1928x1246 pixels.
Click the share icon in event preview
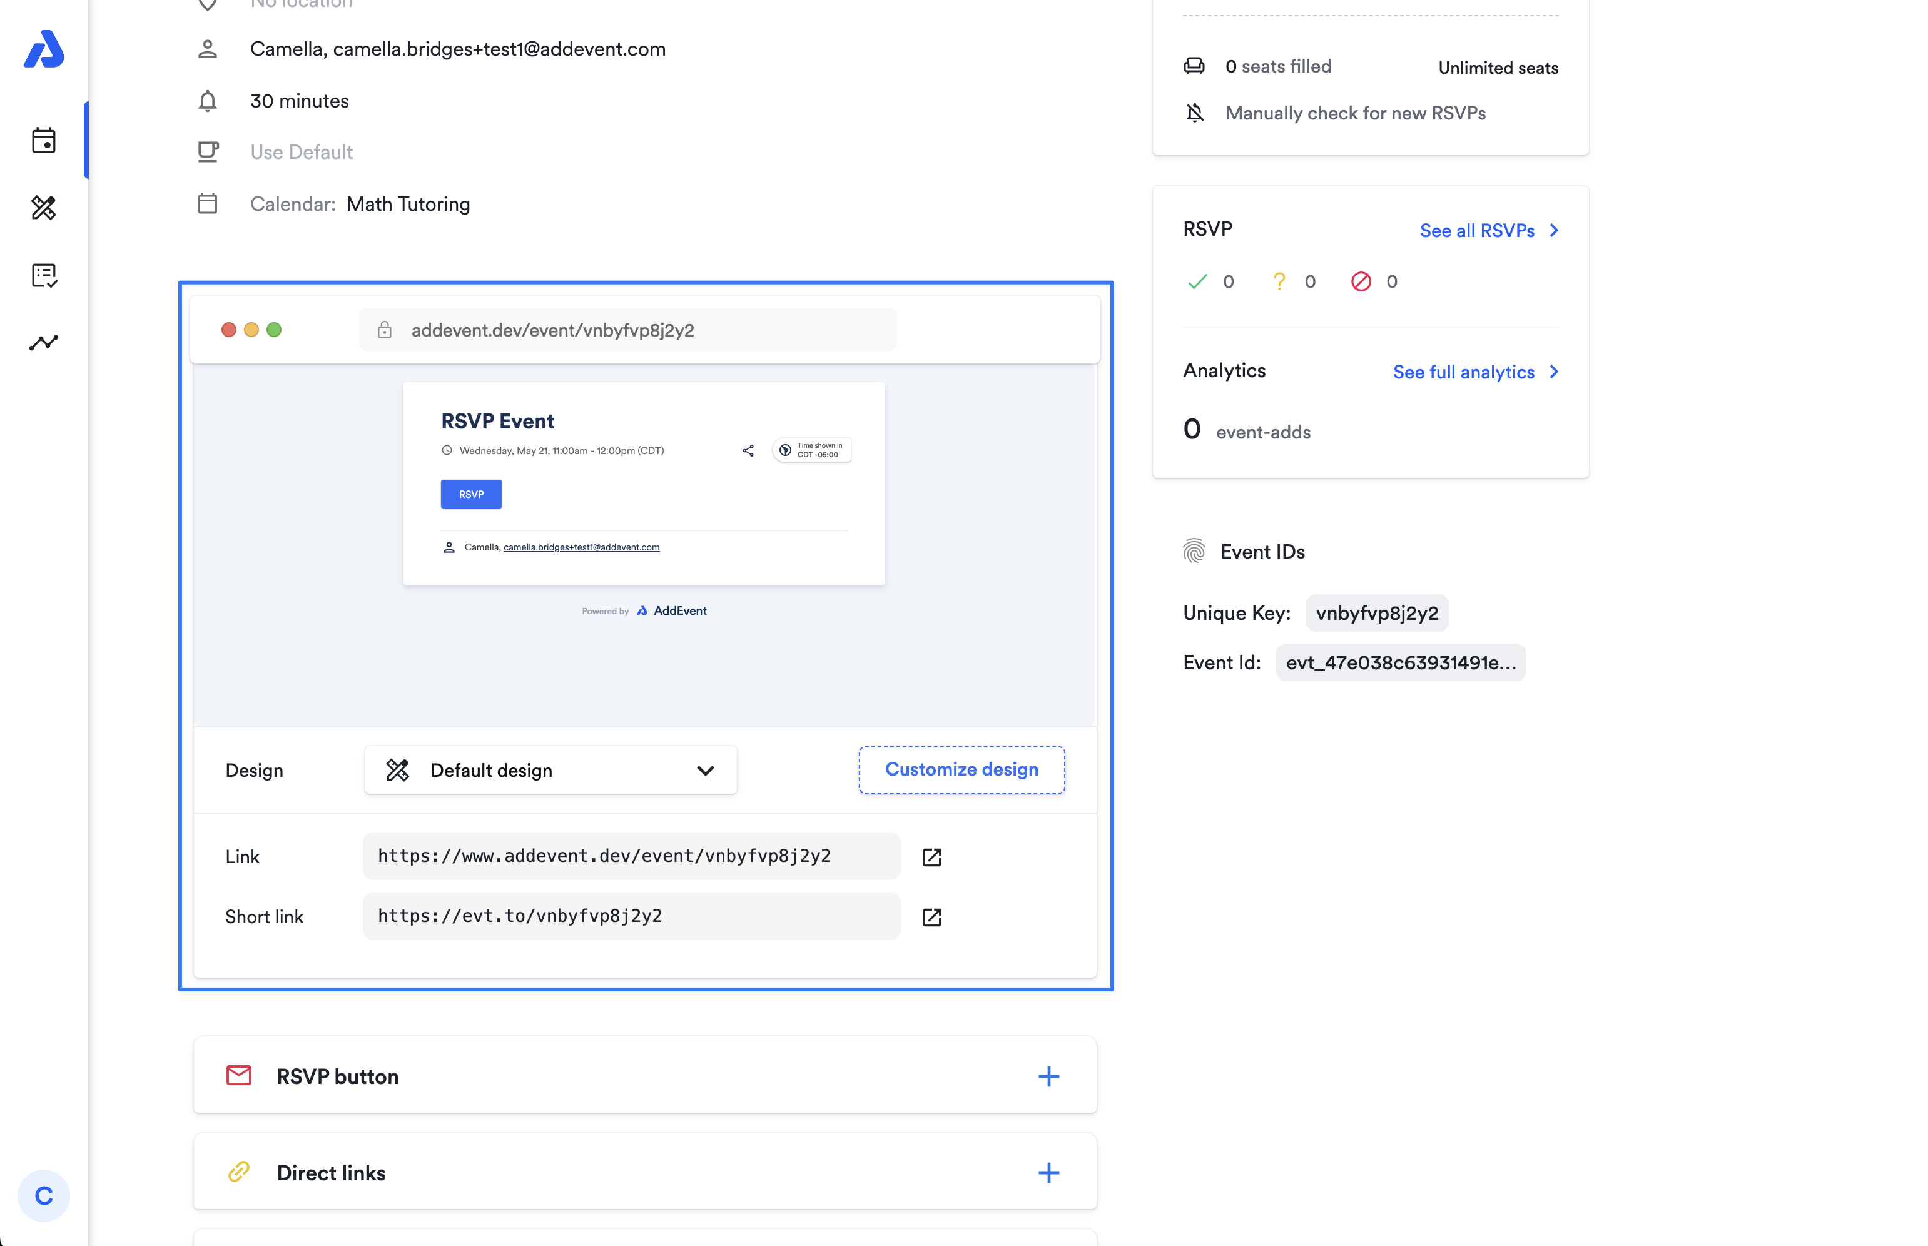[748, 450]
